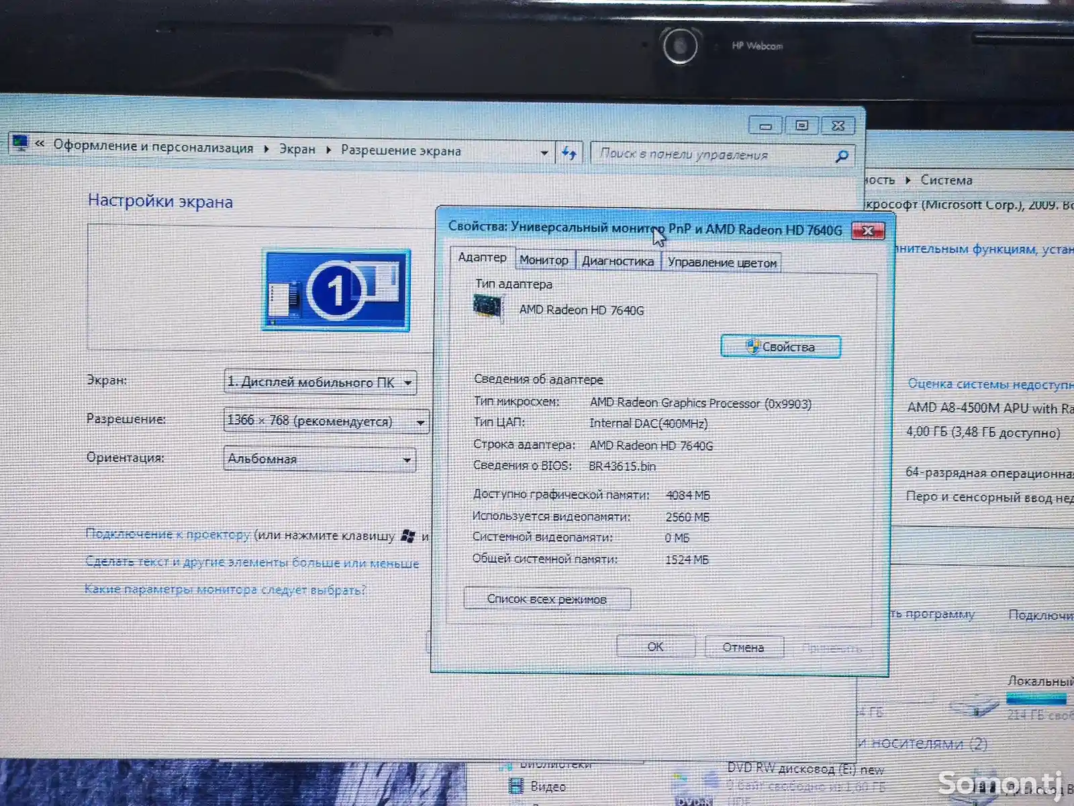The height and width of the screenshot is (806, 1074).
Task: Click Windows key icon in projector hint
Action: pos(407,536)
